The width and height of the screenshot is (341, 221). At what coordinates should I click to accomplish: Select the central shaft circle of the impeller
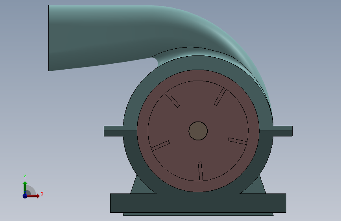tap(198, 131)
